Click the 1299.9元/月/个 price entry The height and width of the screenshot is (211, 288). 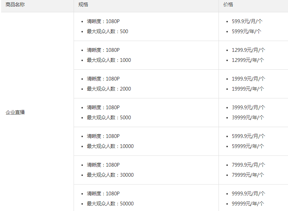coord(248,50)
